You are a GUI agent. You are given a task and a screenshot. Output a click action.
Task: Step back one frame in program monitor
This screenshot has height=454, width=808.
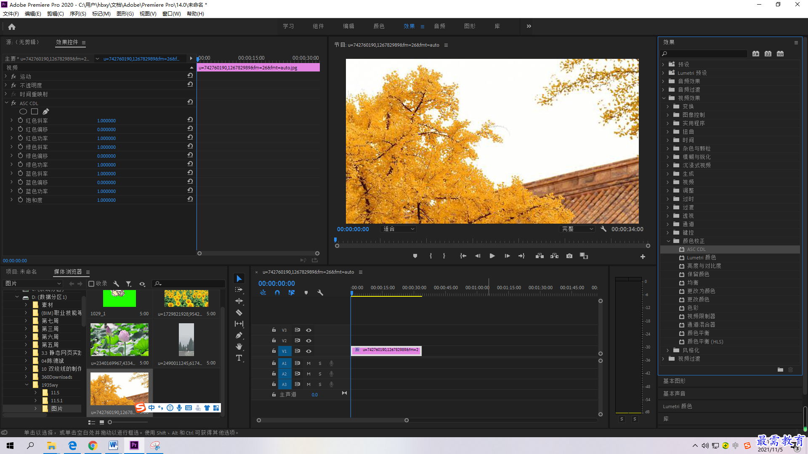(478, 256)
